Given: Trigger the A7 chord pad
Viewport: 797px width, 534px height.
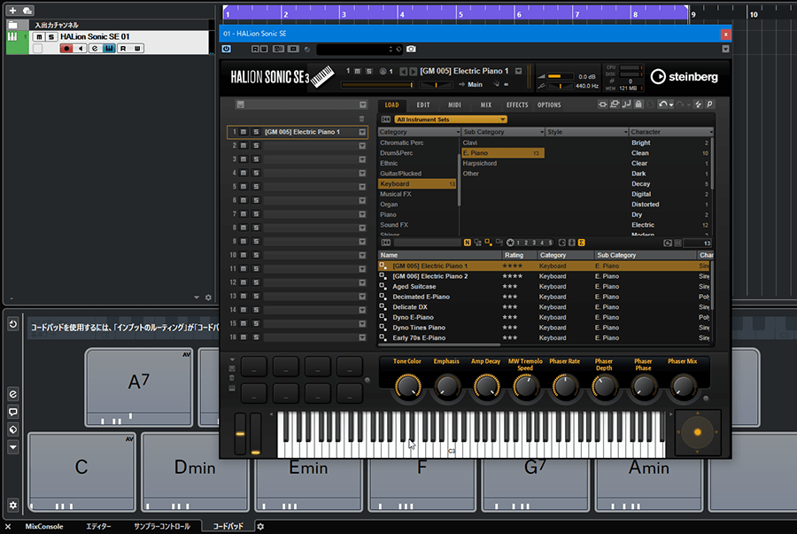Looking at the screenshot, I should click(140, 383).
